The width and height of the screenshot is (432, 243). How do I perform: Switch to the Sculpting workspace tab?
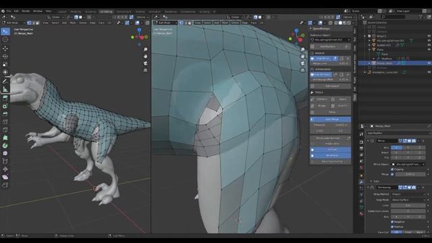pos(90,12)
